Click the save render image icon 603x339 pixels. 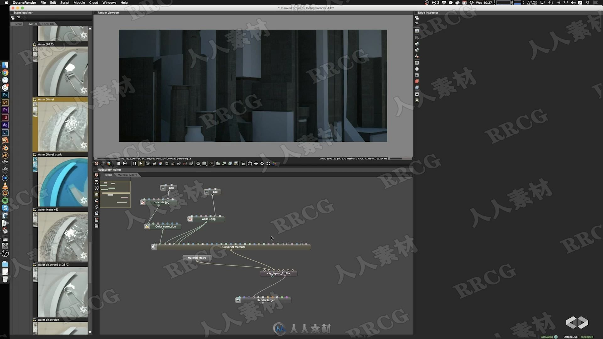point(224,163)
